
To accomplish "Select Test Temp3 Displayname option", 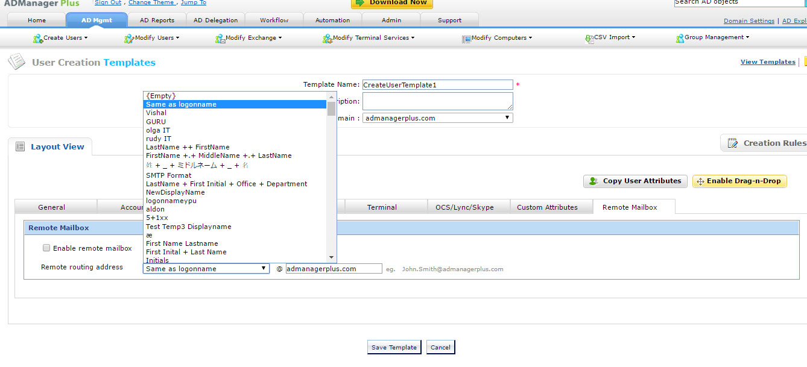I will pos(235,227).
